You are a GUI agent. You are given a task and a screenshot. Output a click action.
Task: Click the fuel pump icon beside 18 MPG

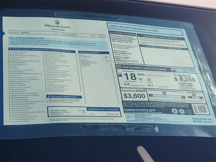click(x=120, y=75)
